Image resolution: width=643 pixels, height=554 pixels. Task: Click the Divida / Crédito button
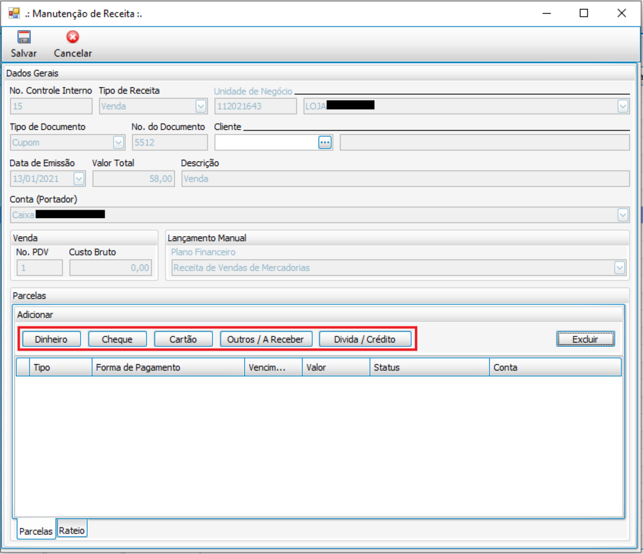click(365, 339)
